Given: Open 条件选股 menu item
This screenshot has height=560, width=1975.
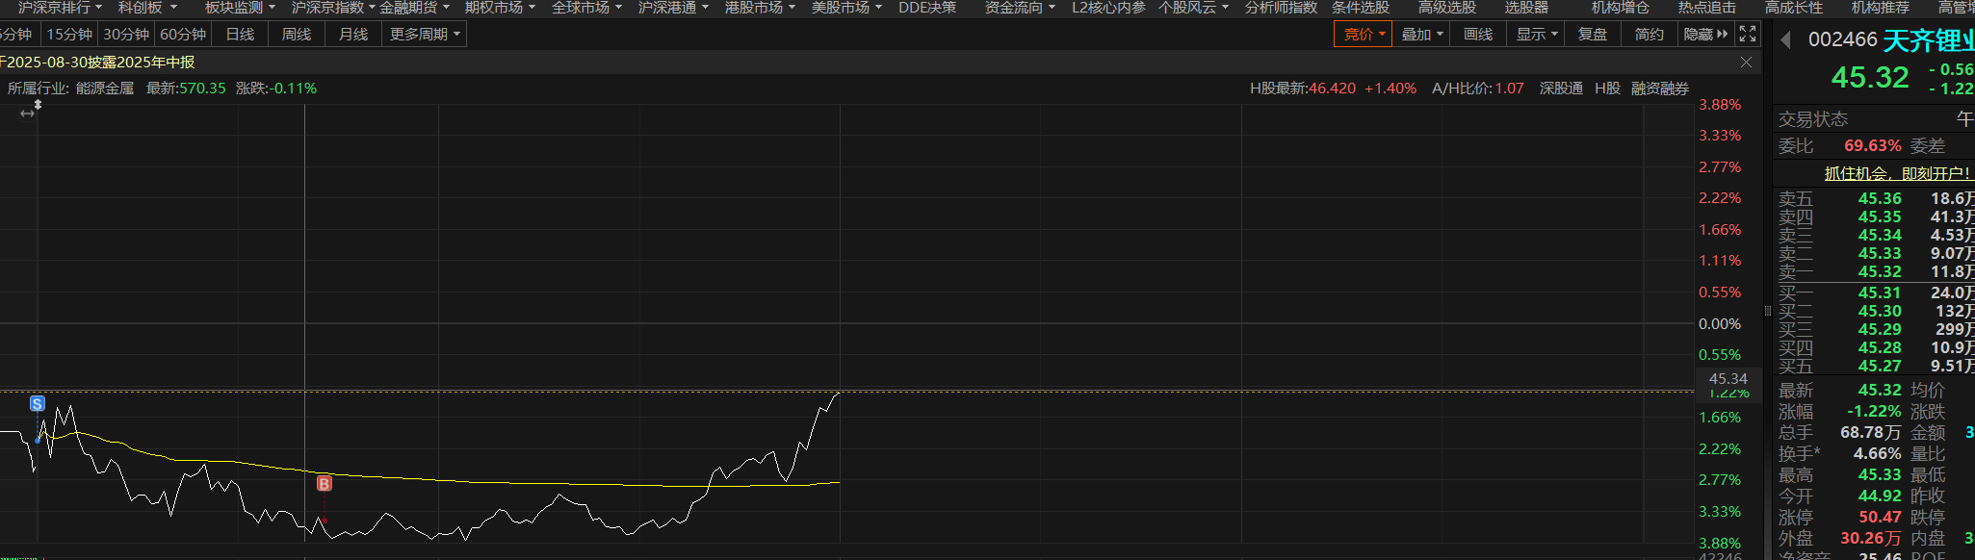Looking at the screenshot, I should click(1360, 8).
